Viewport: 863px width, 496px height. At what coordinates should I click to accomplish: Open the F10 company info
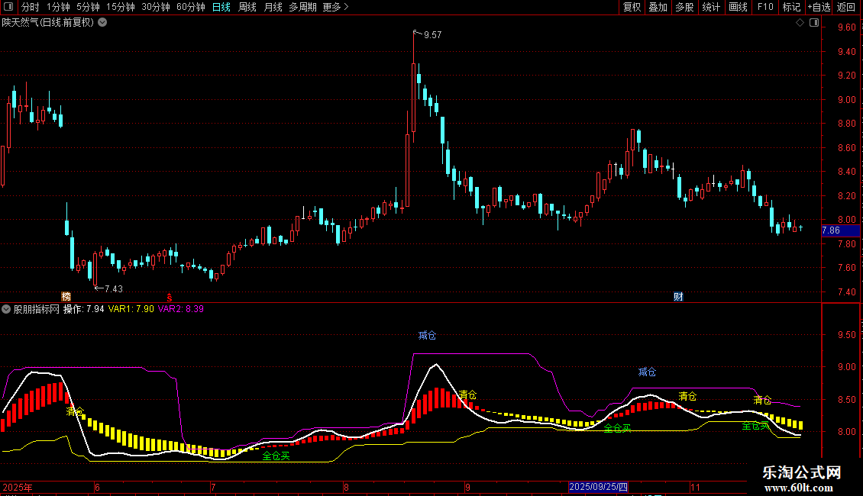(765, 7)
